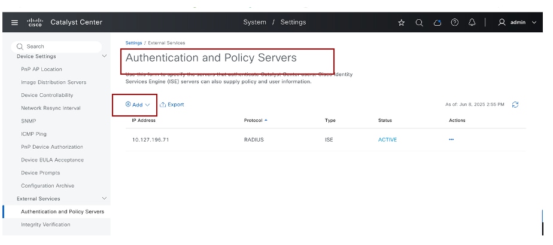
Task: Open ICMP Ping settings
Action: (34, 134)
